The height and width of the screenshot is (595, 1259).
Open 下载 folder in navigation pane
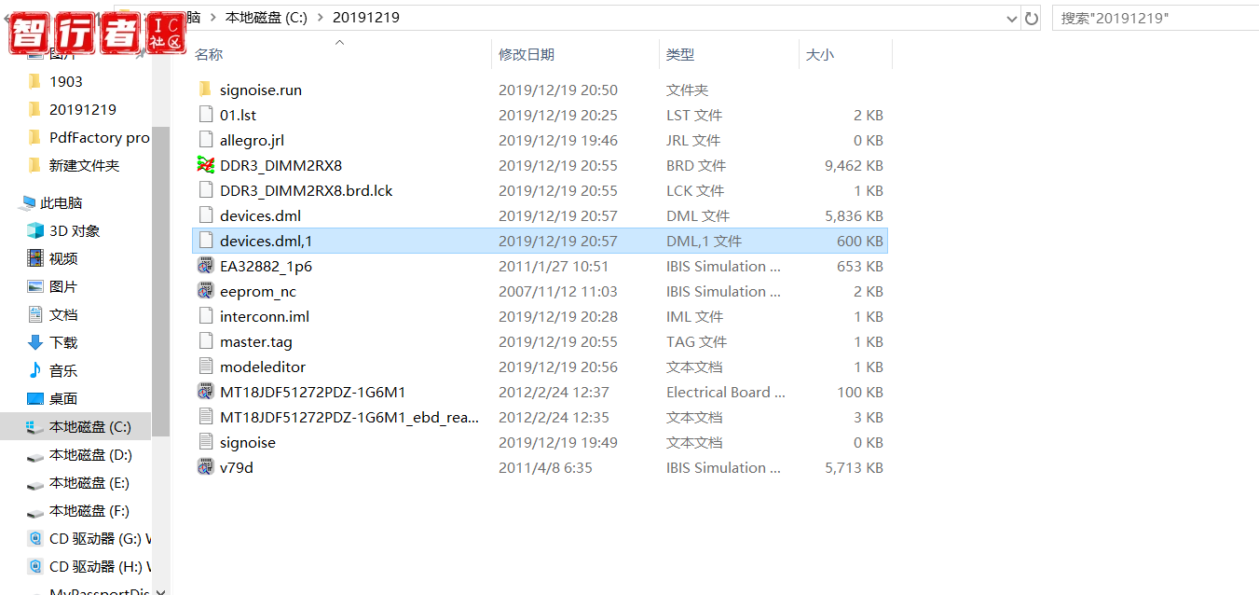click(x=63, y=342)
